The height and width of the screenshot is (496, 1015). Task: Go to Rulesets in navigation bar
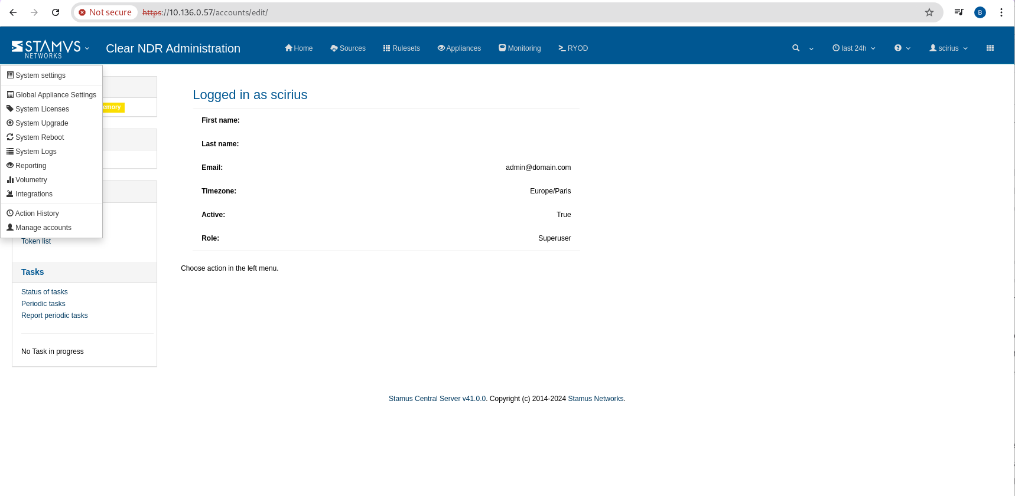pyautogui.click(x=401, y=48)
